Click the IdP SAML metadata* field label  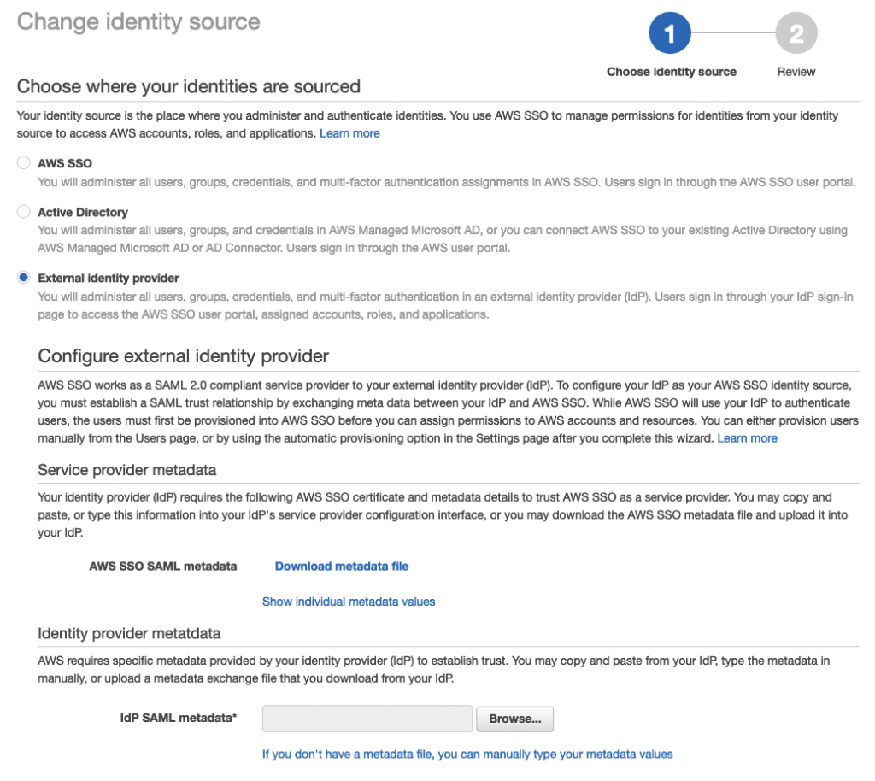(178, 718)
